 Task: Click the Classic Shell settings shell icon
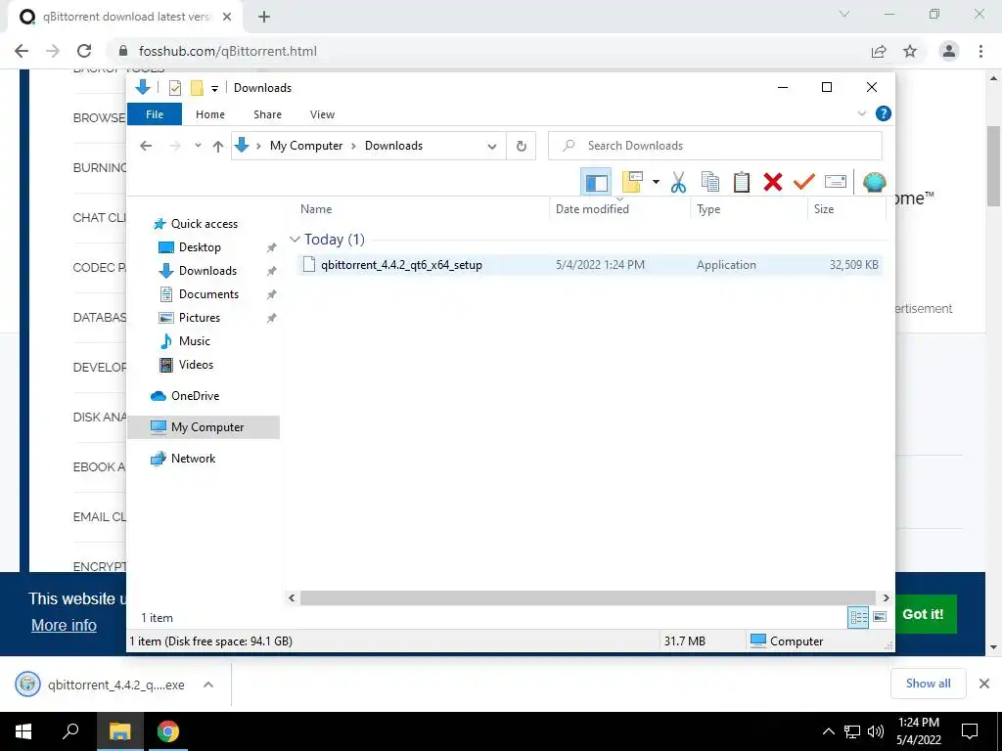pos(874,183)
